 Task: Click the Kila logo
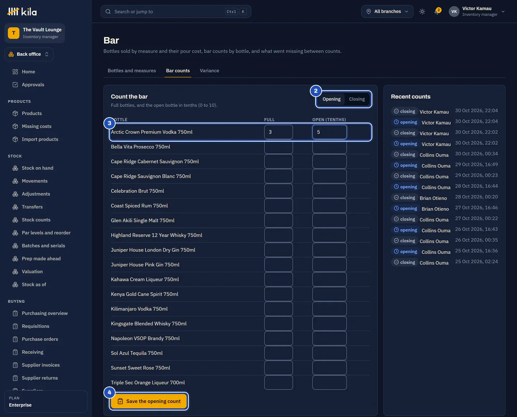click(x=22, y=12)
